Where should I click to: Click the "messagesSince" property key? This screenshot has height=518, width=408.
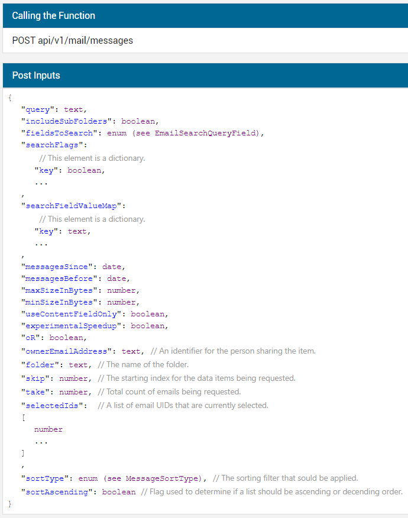point(59,267)
